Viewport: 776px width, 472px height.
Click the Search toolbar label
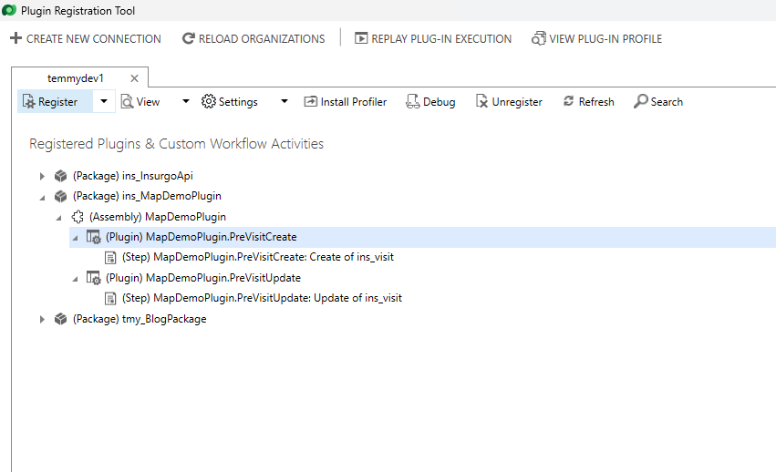pyautogui.click(x=667, y=102)
